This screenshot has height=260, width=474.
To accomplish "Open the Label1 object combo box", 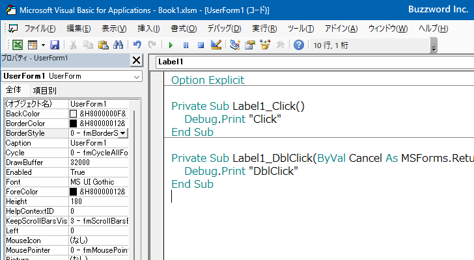I will tap(313, 62).
